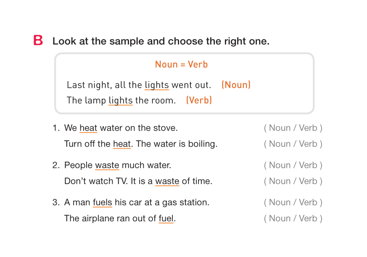Click the red letter B section marker
Image resolution: width=367 pixels, height=257 pixels.
click(38, 41)
